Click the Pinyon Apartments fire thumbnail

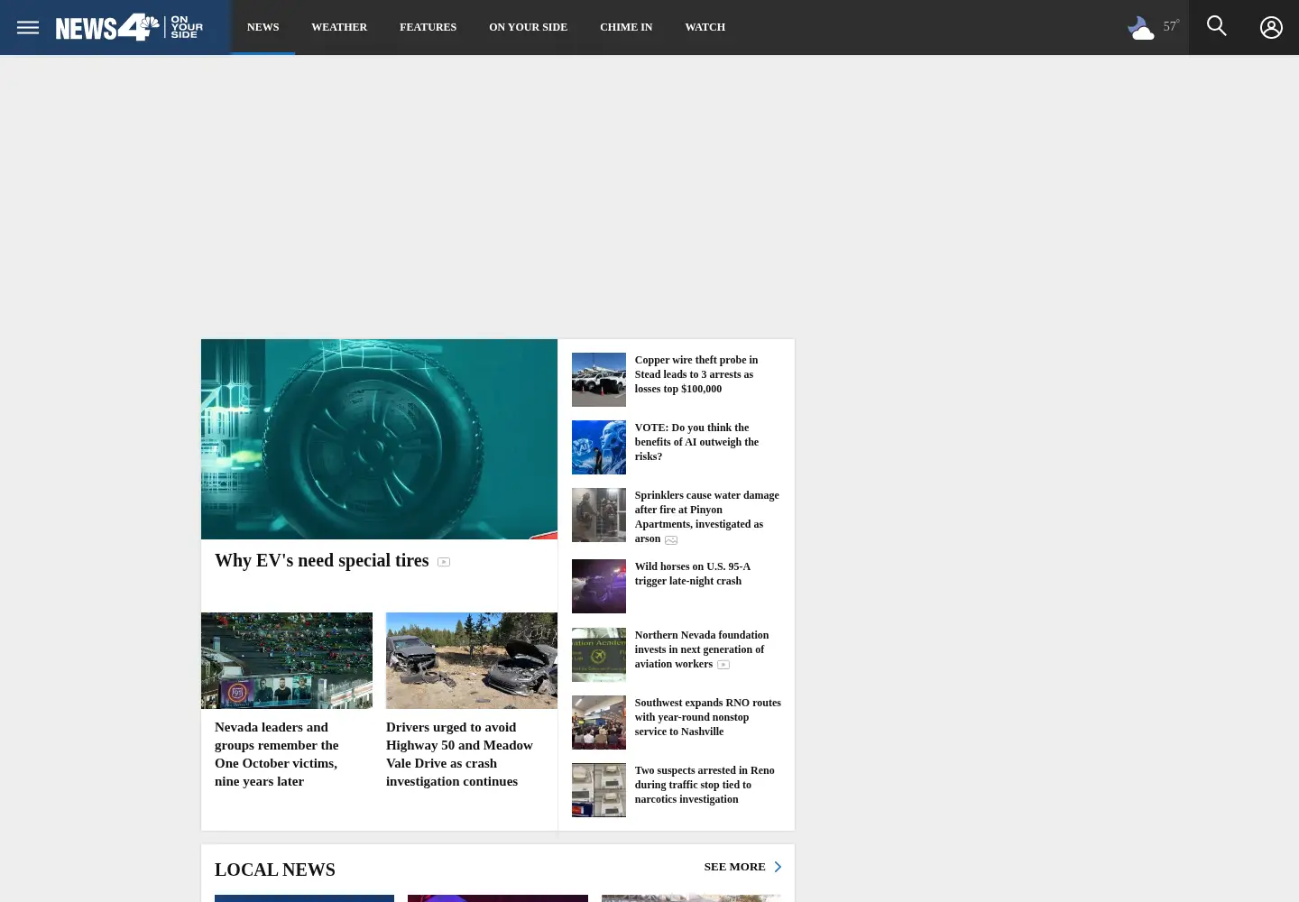coord(599,515)
